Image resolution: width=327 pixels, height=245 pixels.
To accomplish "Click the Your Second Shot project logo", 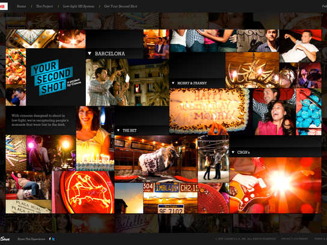I will tap(56, 77).
